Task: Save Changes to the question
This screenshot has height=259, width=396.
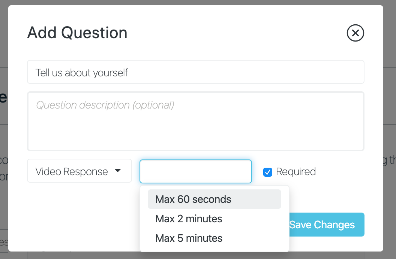Action: click(x=327, y=225)
